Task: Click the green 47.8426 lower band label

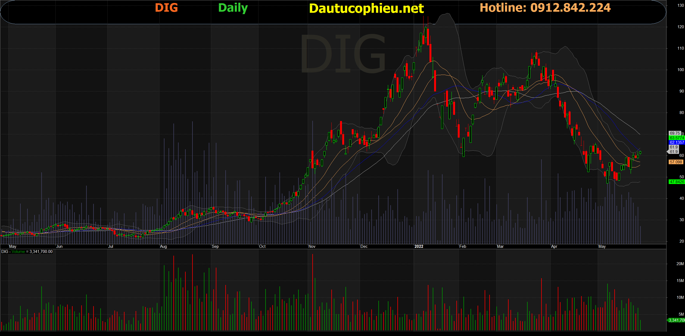Action: click(676, 182)
